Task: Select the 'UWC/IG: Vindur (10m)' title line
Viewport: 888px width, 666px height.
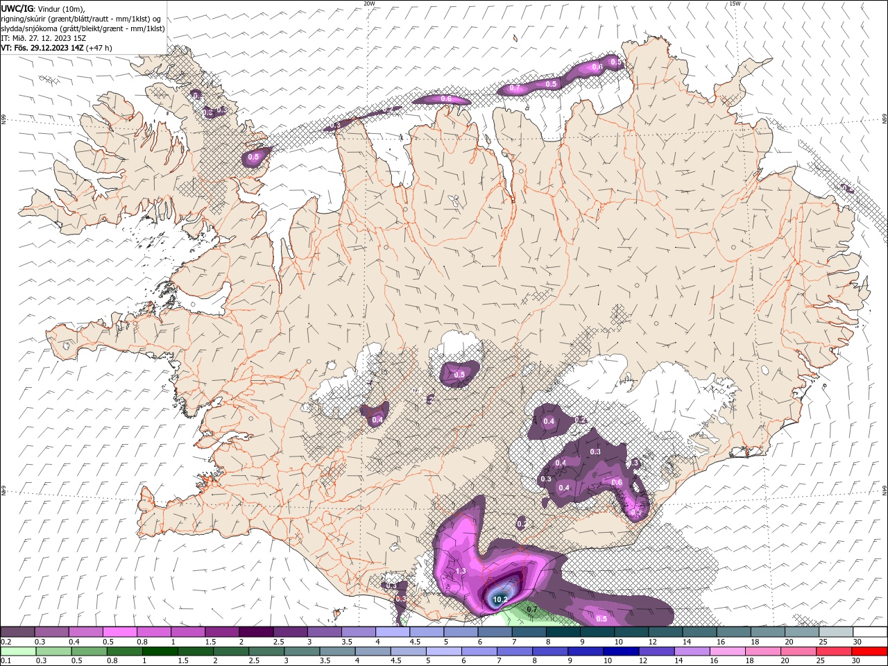Action: [43, 8]
